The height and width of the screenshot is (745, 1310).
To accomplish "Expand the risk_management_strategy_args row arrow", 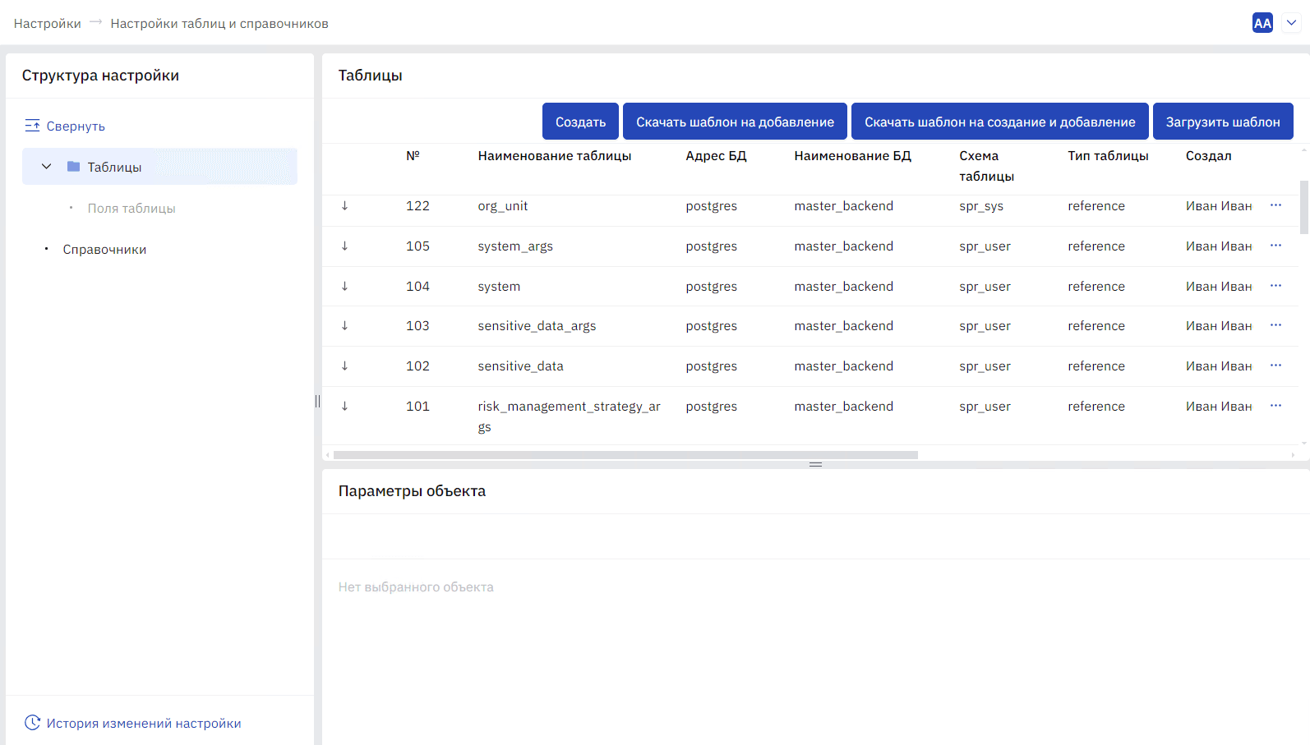I will [x=344, y=407].
